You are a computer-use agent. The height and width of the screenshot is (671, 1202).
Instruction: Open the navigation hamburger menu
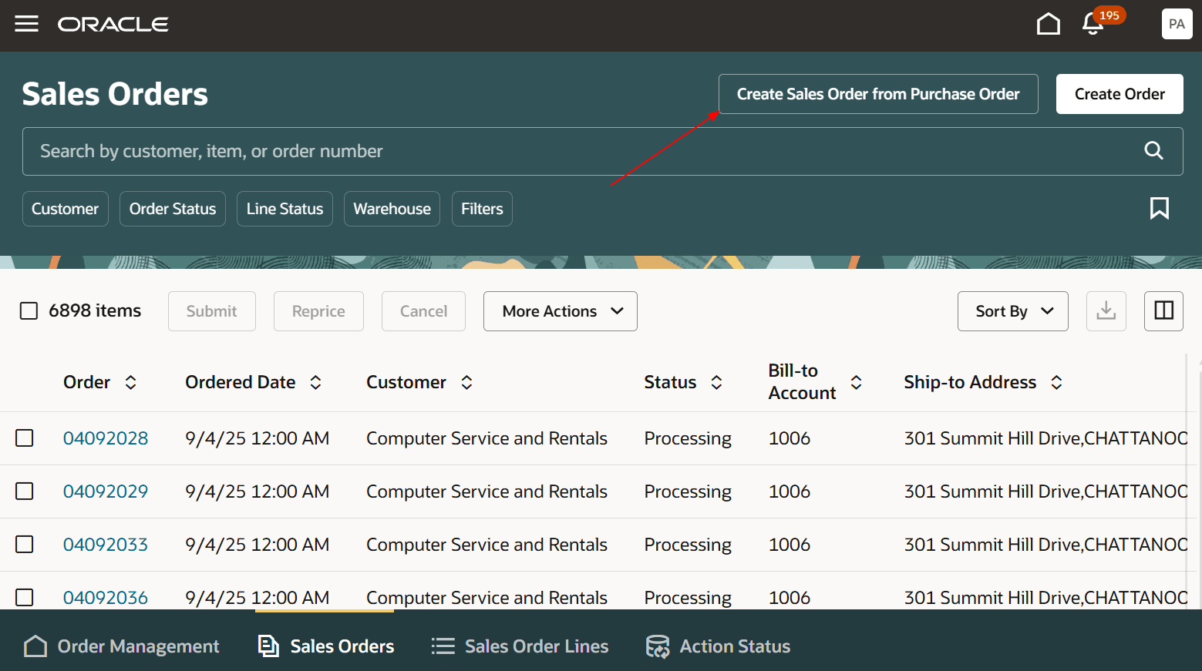[26, 23]
